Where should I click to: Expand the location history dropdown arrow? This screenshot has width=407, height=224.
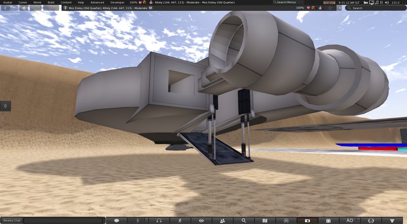click(339, 8)
